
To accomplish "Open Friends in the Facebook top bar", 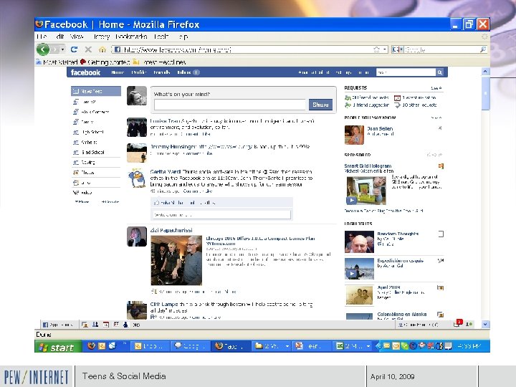I will point(161,72).
